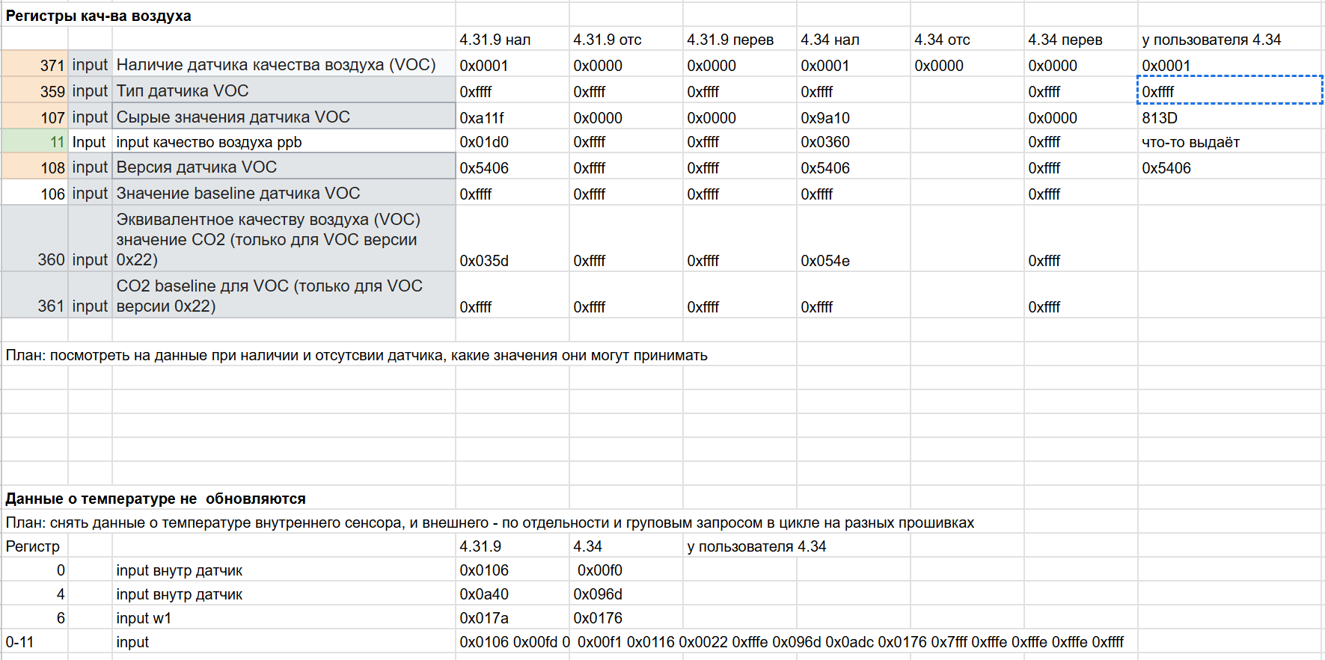Viewport: 1325px width, 660px height.
Task: Click value 0x054e in '4.34 нал' column
Action: (x=825, y=261)
